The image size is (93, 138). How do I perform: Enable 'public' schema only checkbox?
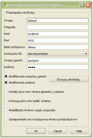point(6,101)
